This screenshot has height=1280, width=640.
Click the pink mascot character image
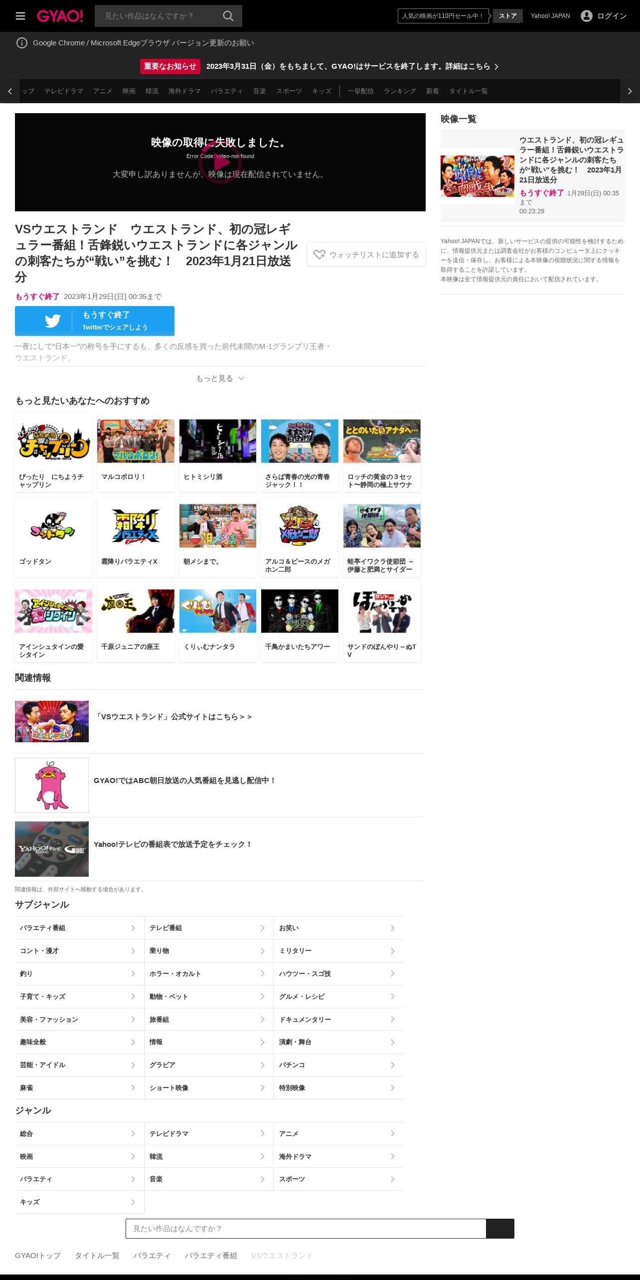(x=52, y=785)
